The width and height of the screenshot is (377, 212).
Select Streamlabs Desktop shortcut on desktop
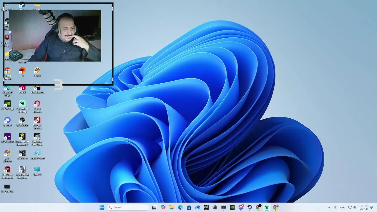pos(22,107)
